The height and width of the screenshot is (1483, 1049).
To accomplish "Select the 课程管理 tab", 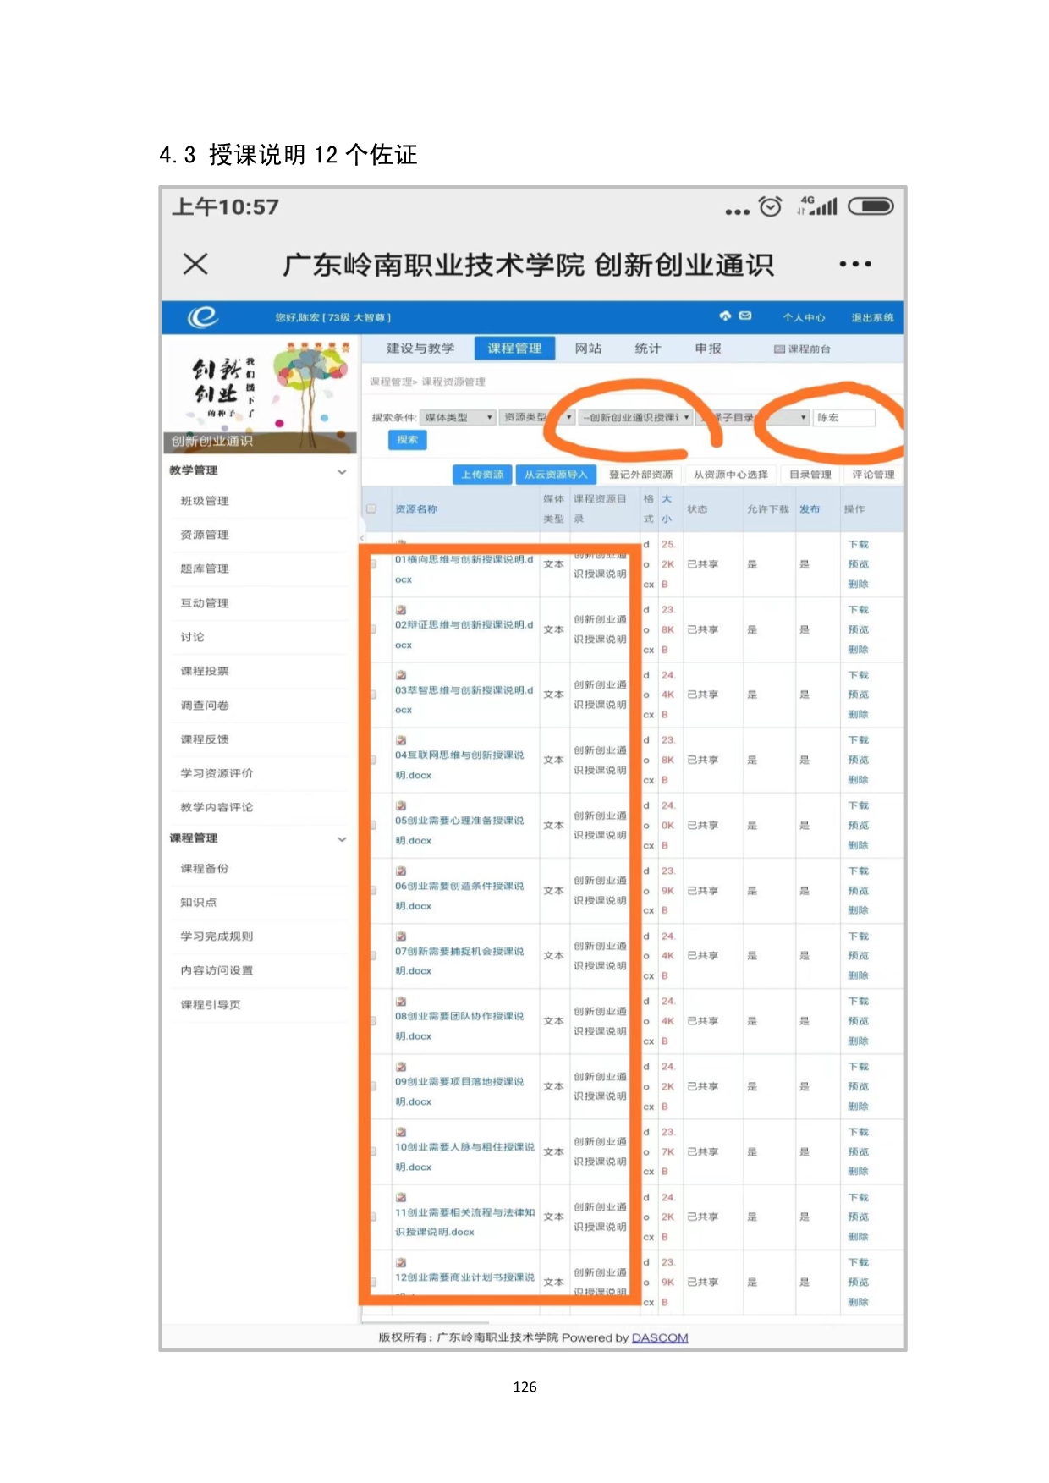I will click(x=514, y=349).
